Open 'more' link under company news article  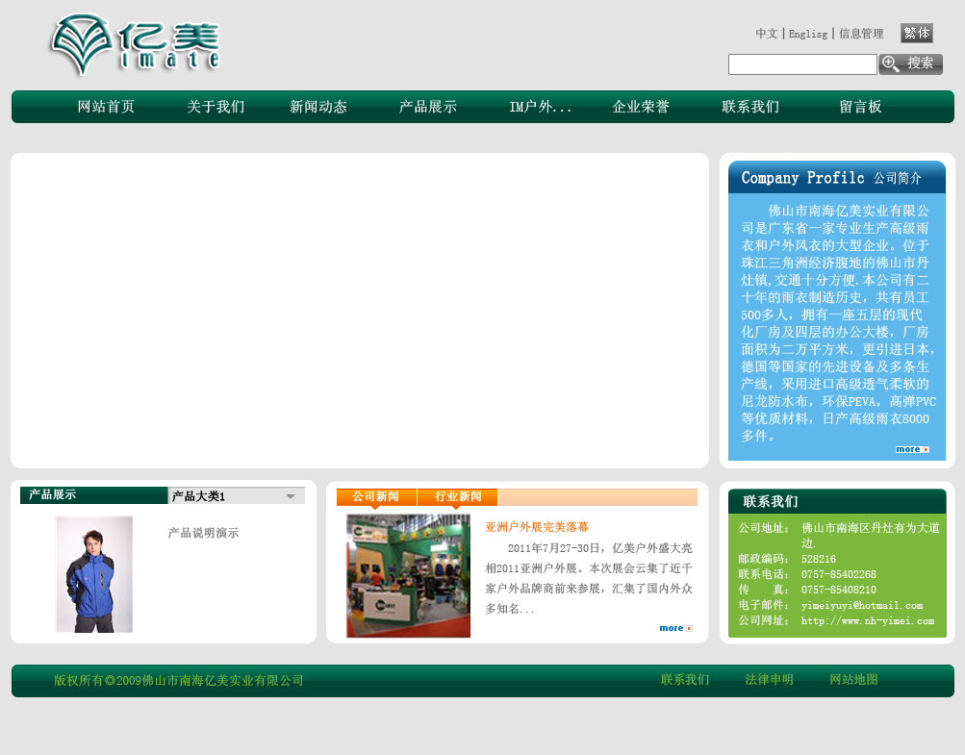[675, 628]
